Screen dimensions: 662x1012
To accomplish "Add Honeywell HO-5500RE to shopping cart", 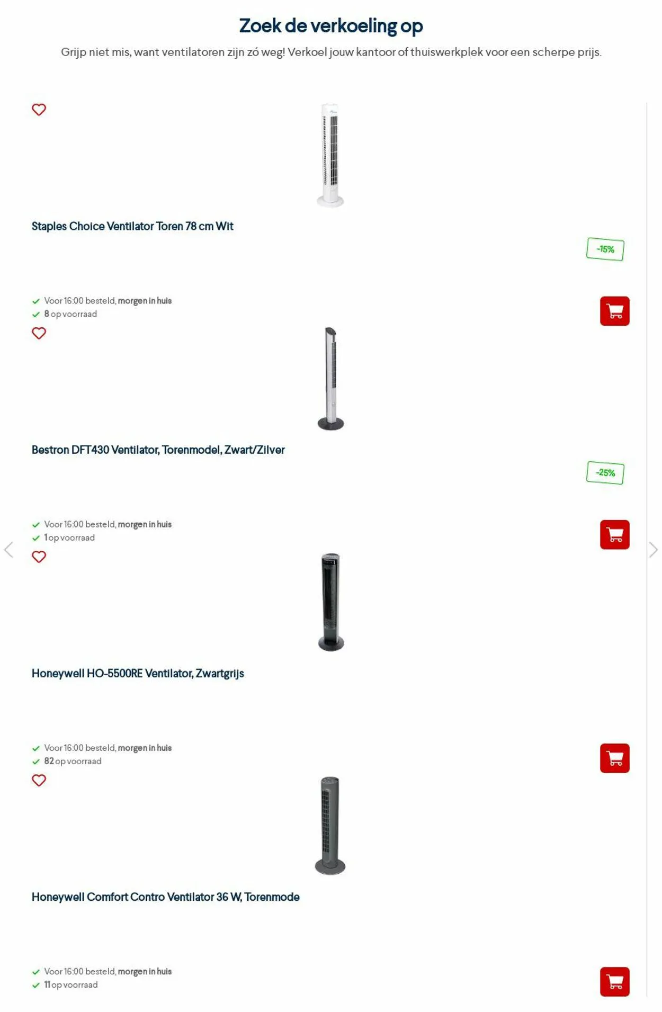I will [614, 758].
